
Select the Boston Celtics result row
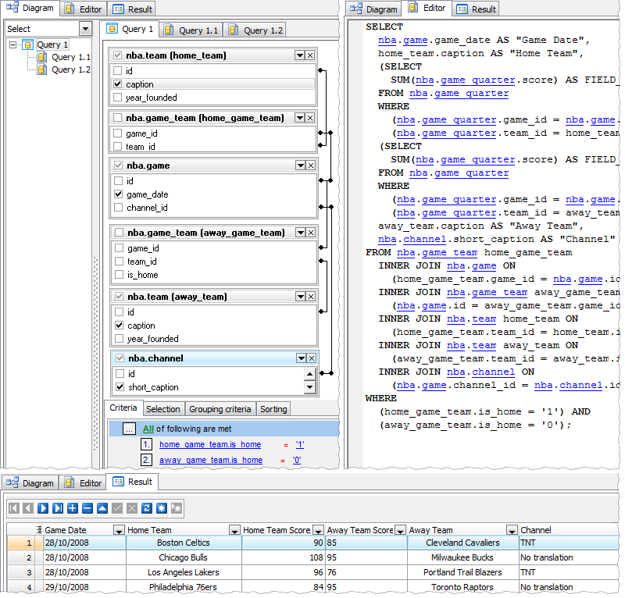(x=184, y=542)
